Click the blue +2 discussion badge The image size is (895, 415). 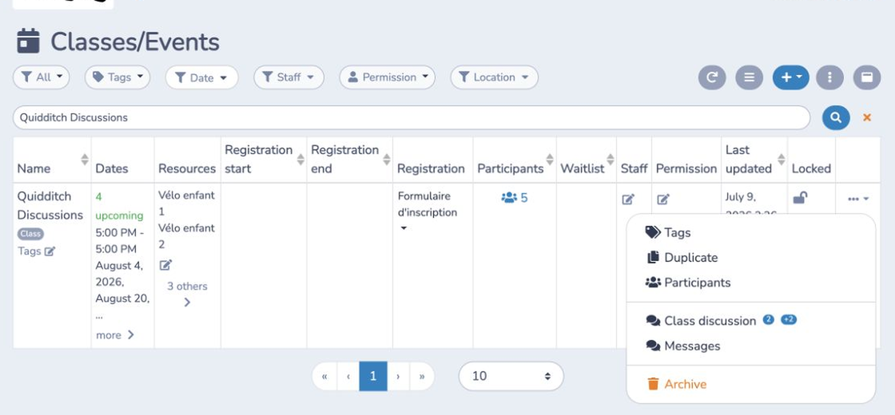788,320
